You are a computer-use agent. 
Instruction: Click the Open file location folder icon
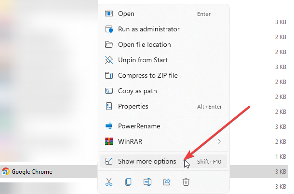(x=109, y=44)
